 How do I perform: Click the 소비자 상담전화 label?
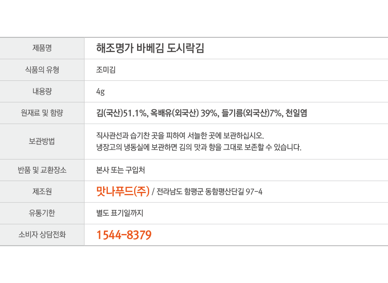42,234
